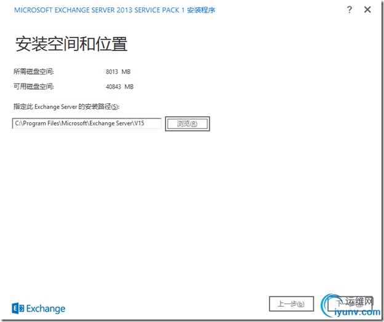Focus the installation path input field
384x322 pixels.
pyautogui.click(x=87, y=124)
